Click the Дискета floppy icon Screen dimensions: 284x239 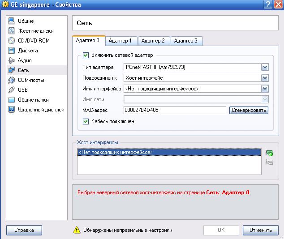12,51
